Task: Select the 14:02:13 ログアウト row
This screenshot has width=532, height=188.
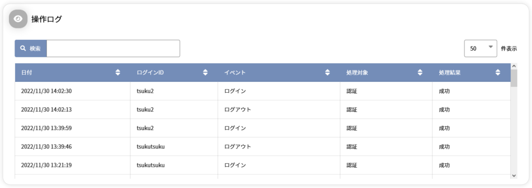Action: [262, 110]
